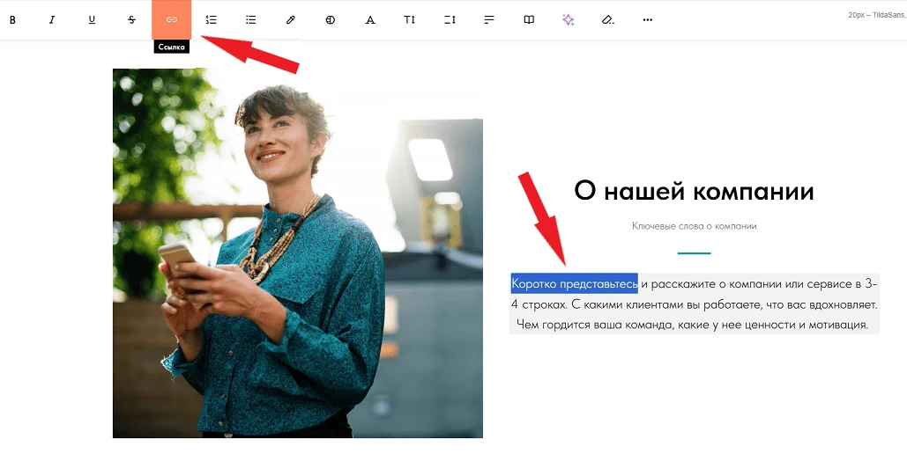Open the font typeface settings
This screenshot has width=907, height=461.
coord(370,19)
